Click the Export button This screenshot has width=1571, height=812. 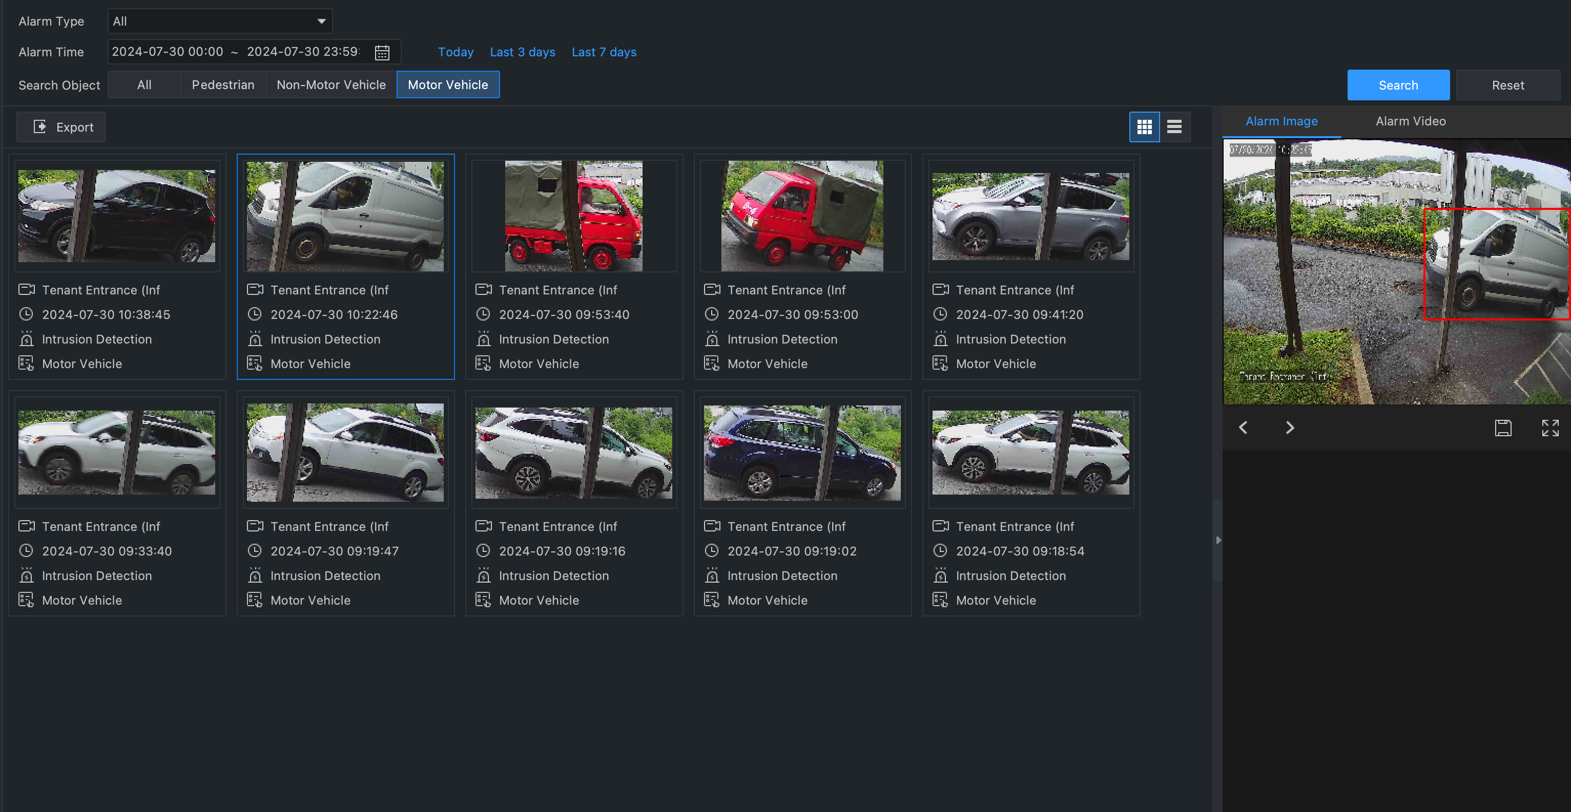point(61,126)
